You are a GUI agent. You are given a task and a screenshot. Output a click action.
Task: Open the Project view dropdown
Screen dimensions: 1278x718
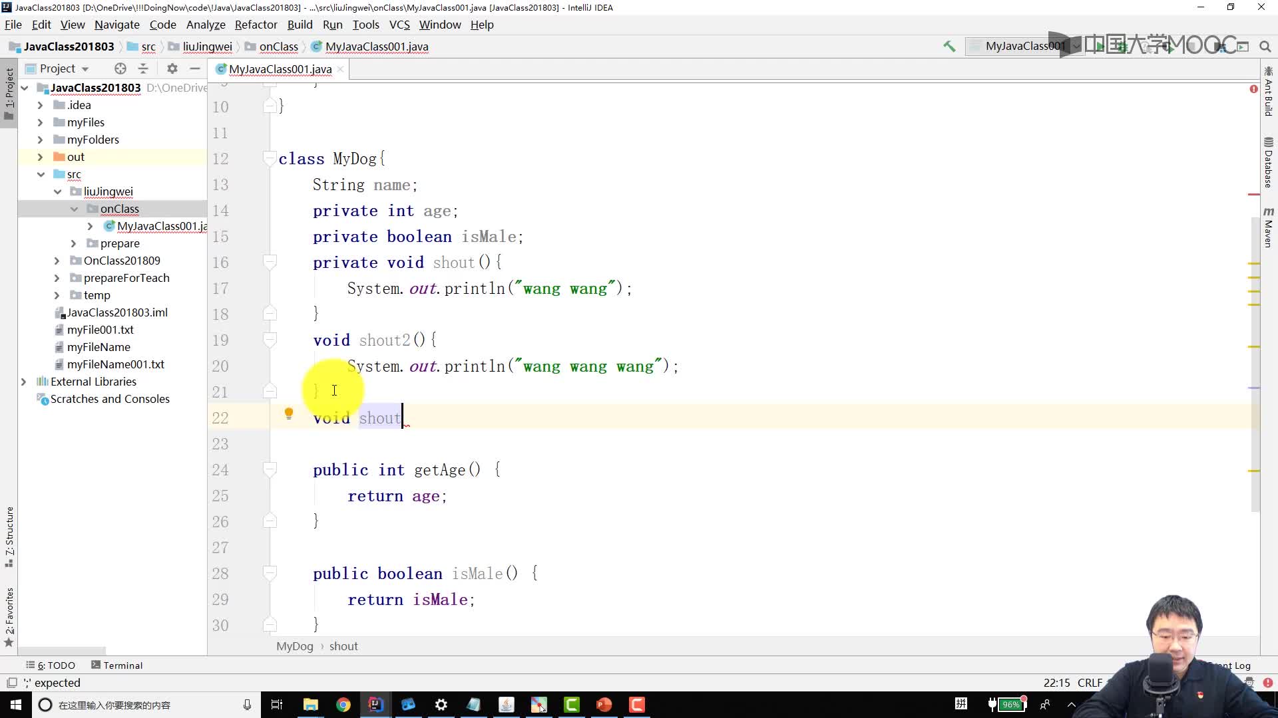57,68
